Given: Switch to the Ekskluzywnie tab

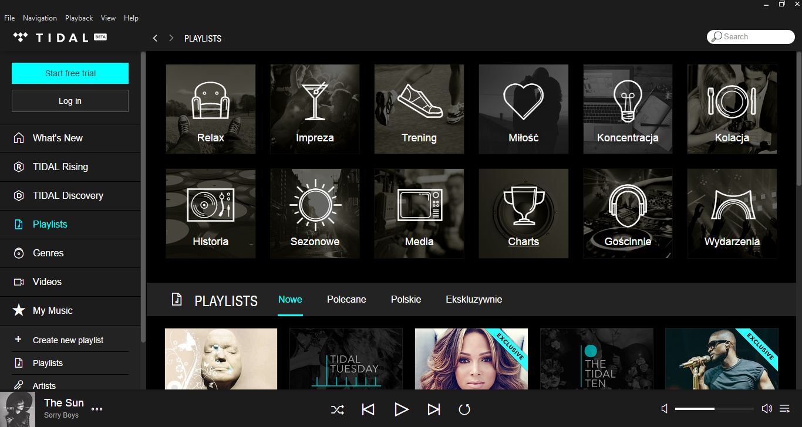Looking at the screenshot, I should click(x=474, y=299).
